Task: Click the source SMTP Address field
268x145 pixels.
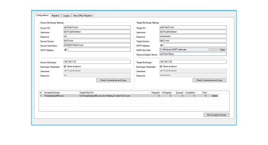Action: point(99,50)
